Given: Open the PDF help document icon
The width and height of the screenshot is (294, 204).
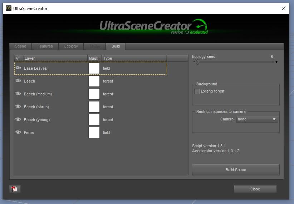Looking at the screenshot, I should click(15, 189).
